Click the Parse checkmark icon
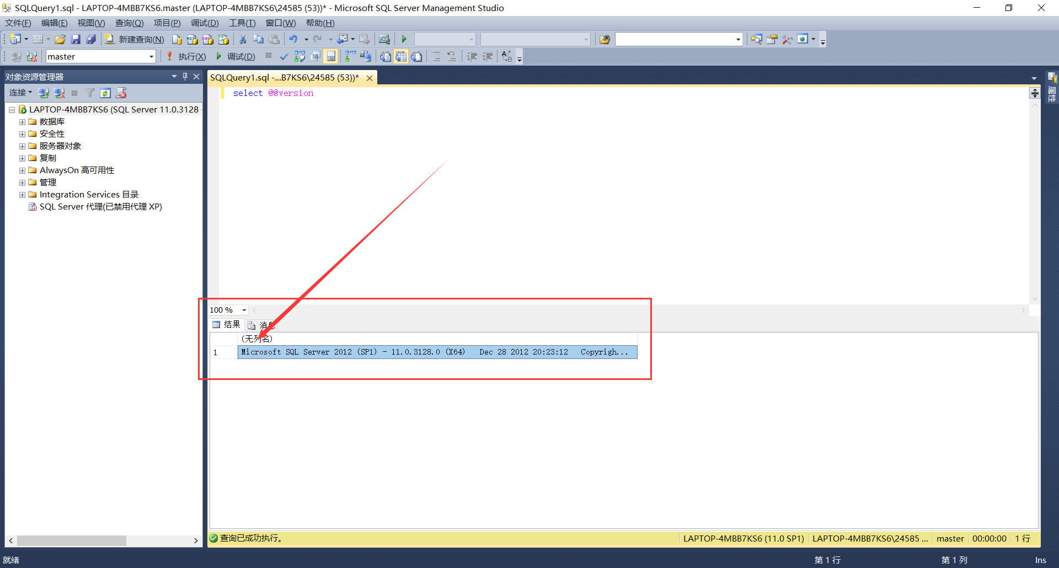 click(284, 56)
